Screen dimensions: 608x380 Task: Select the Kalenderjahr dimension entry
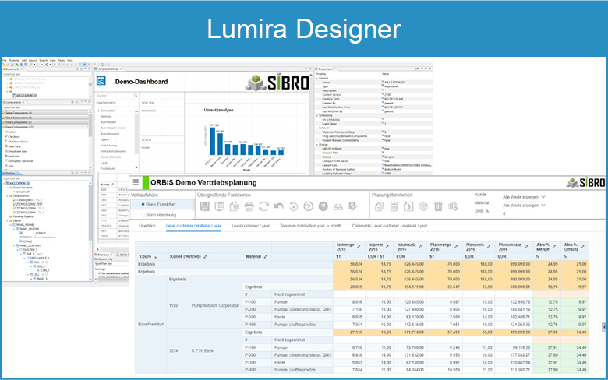(x=108, y=122)
